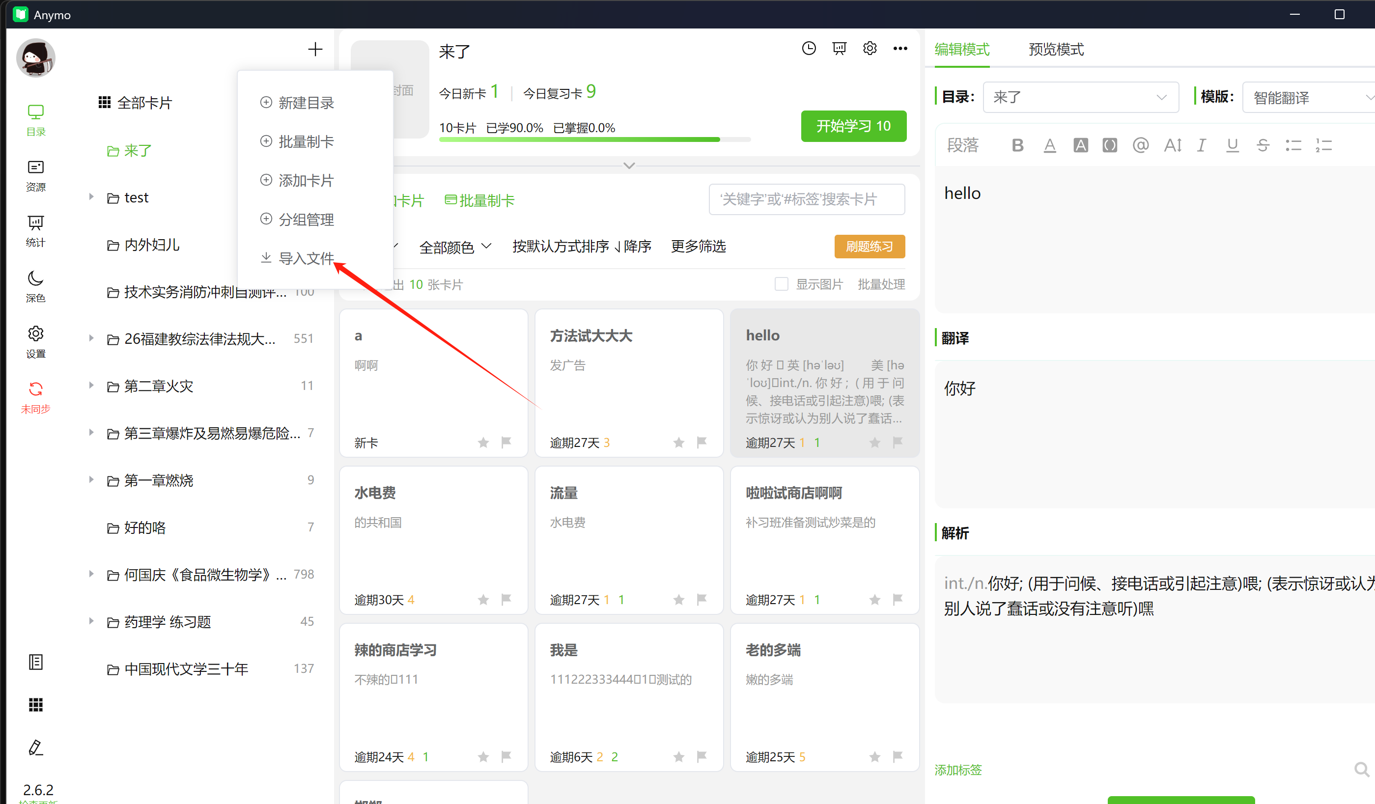This screenshot has width=1375, height=804.
Task: Apply italic formatting
Action: click(x=1202, y=145)
